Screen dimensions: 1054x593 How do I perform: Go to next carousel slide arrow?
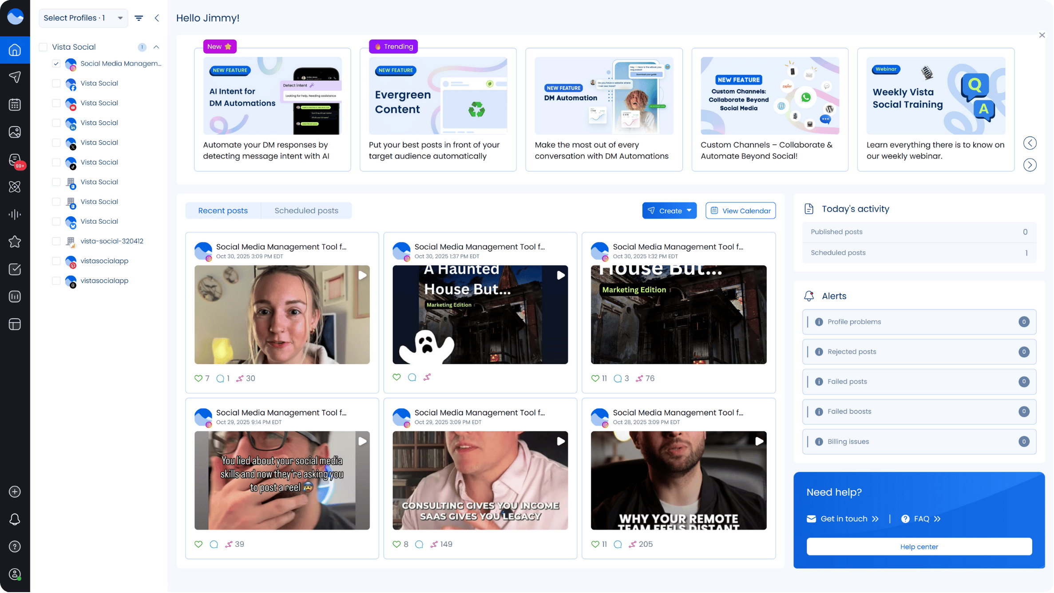point(1030,165)
